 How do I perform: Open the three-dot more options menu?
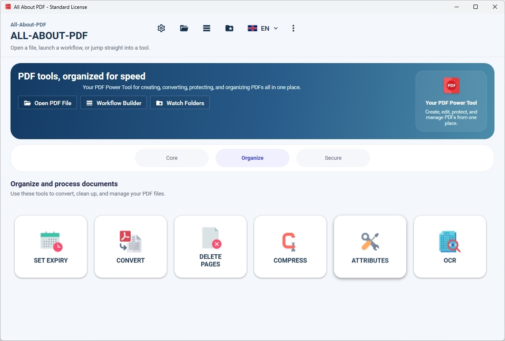[293, 28]
